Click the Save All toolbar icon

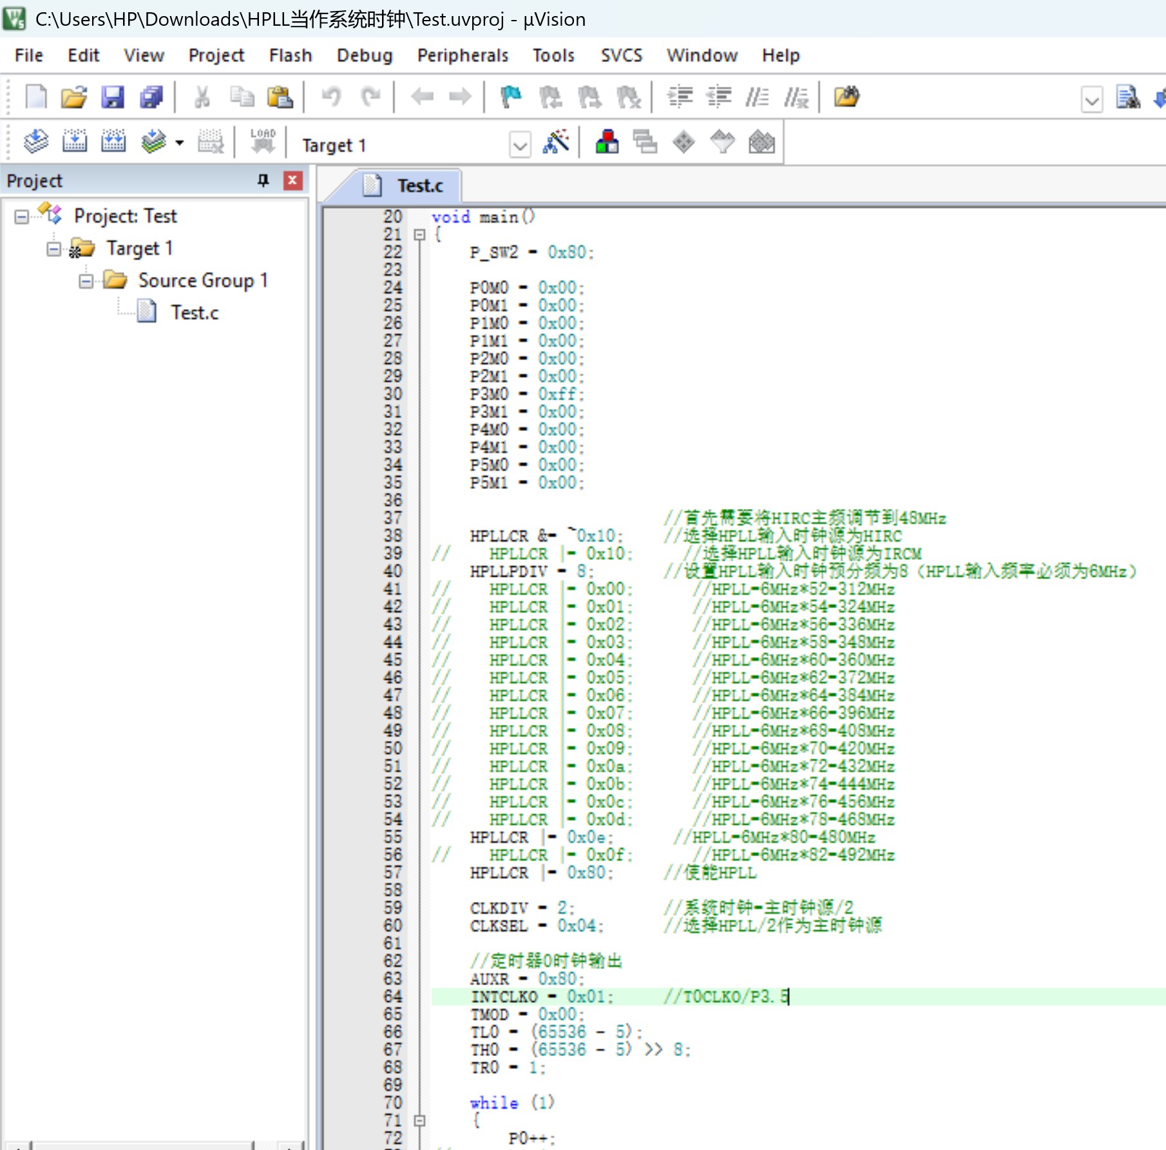152,97
